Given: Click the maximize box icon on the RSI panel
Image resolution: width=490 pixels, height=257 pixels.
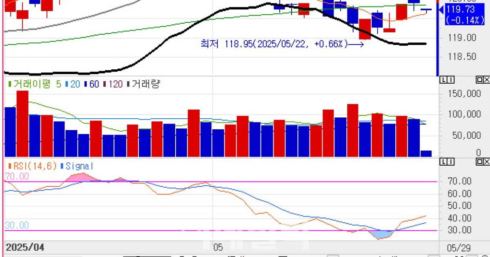Looking at the screenshot, I should pos(479,162).
